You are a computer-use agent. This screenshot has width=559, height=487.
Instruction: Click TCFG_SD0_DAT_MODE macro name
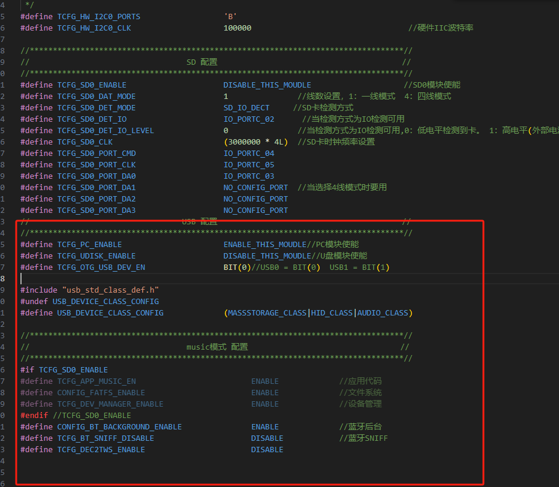tap(97, 97)
